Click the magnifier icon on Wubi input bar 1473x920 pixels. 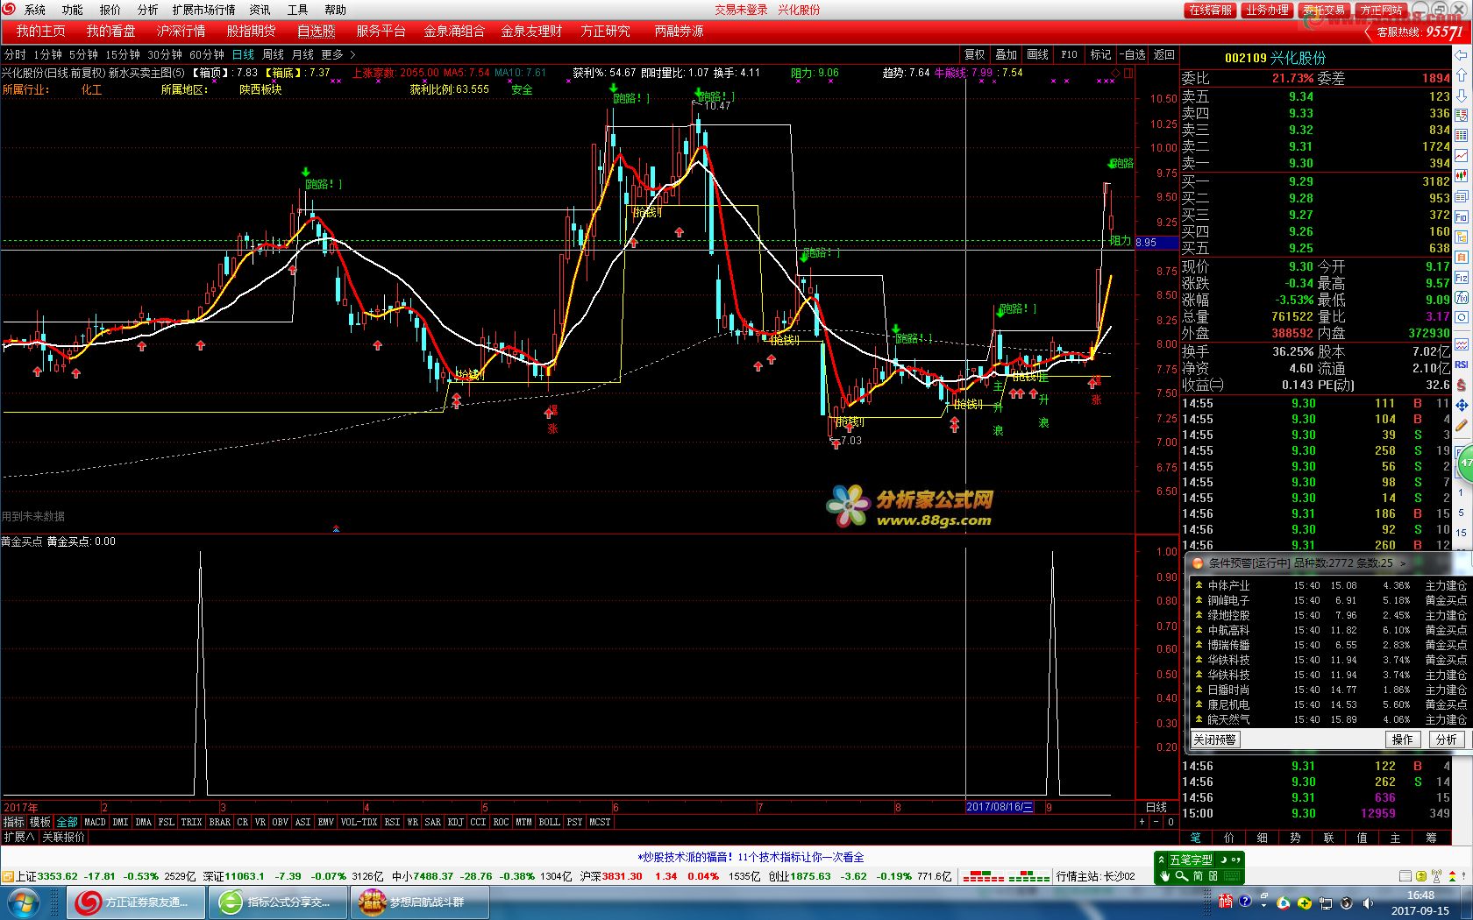tap(1181, 875)
